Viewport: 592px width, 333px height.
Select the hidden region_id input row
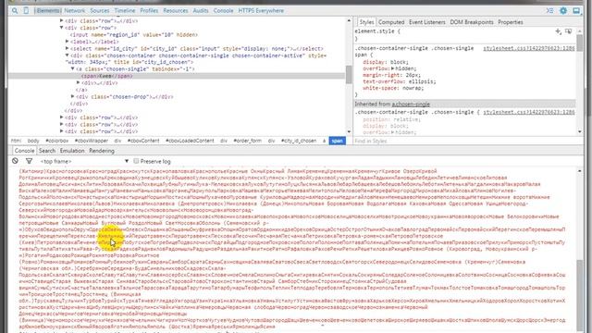(x=133, y=35)
